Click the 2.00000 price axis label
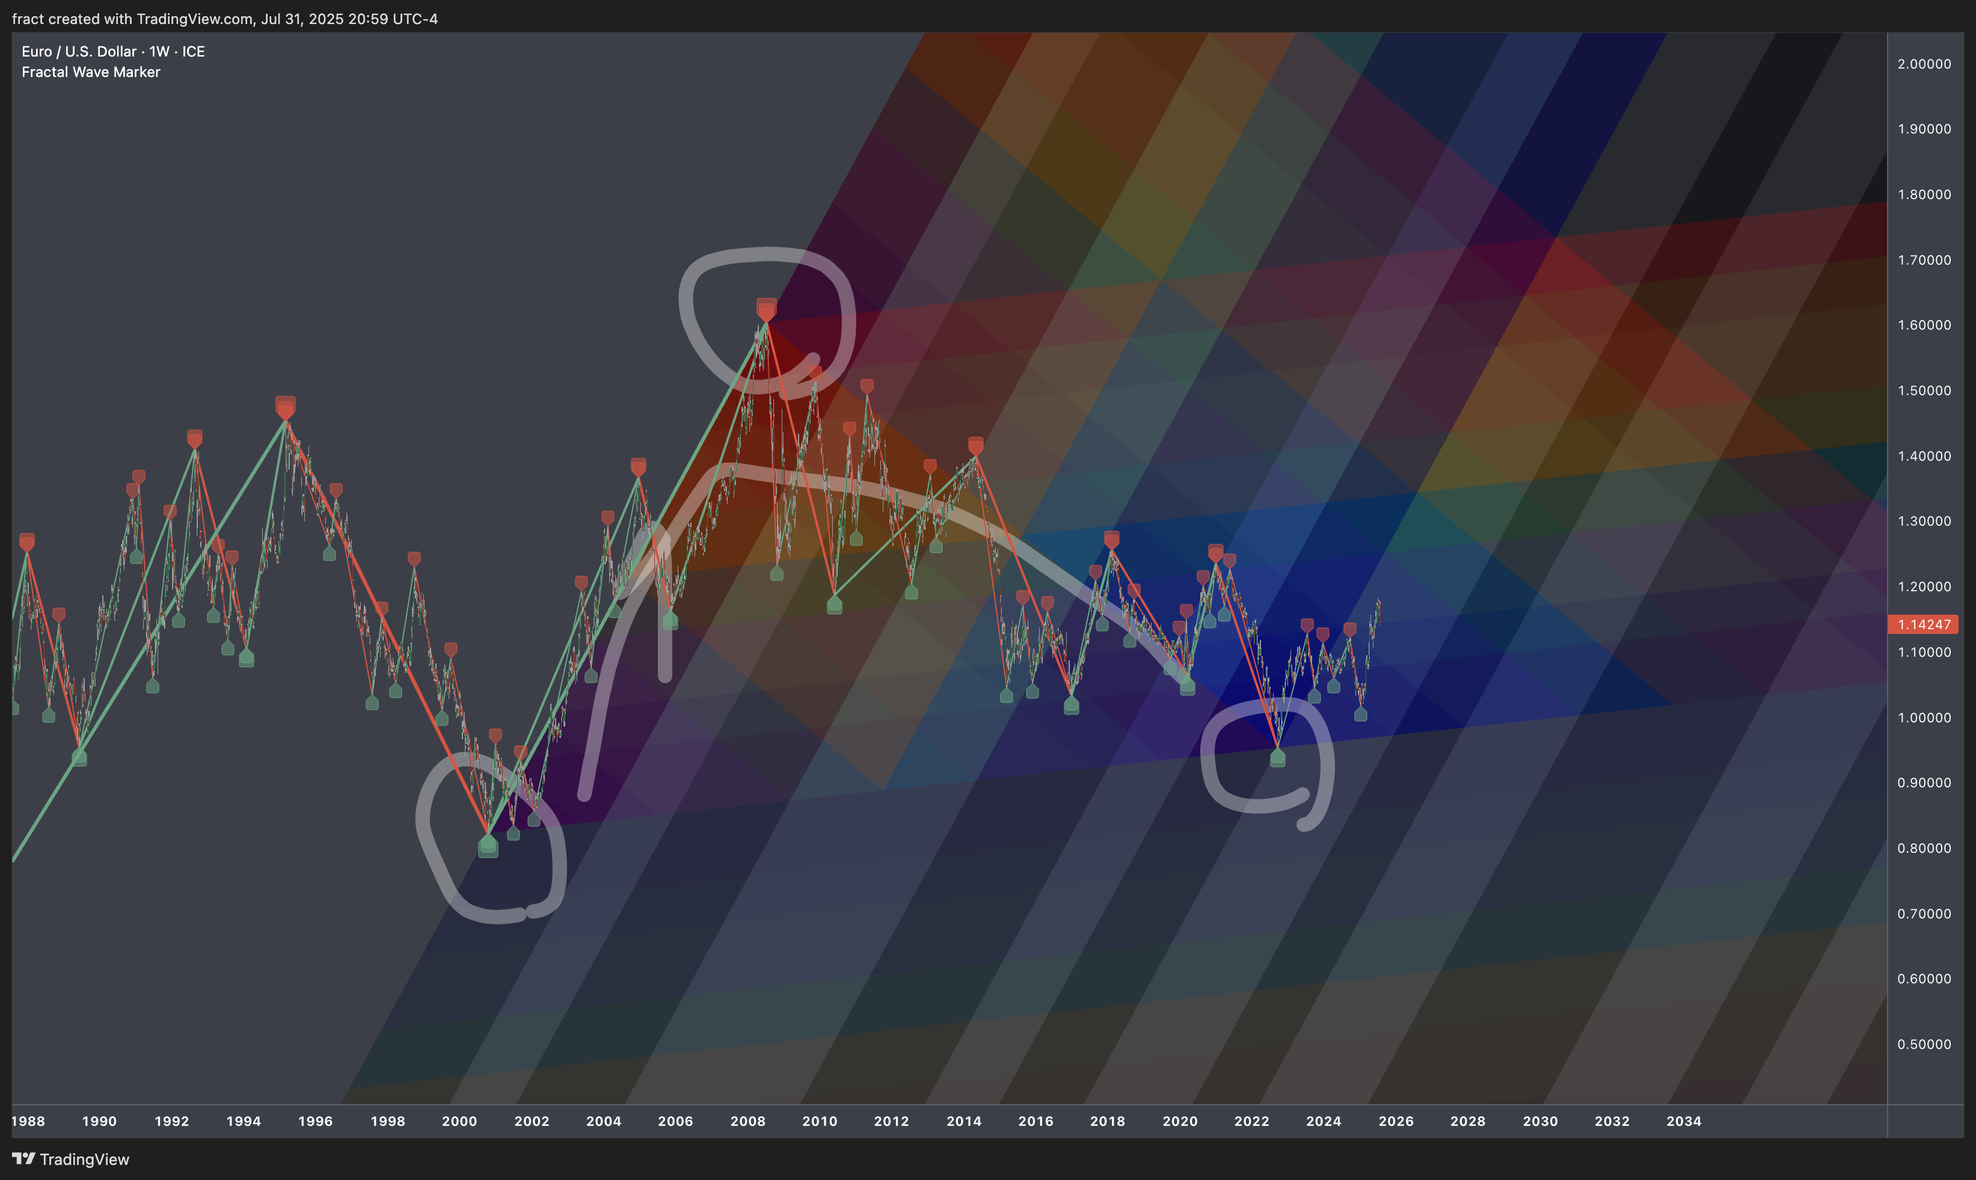This screenshot has width=1976, height=1180. coord(1924,64)
